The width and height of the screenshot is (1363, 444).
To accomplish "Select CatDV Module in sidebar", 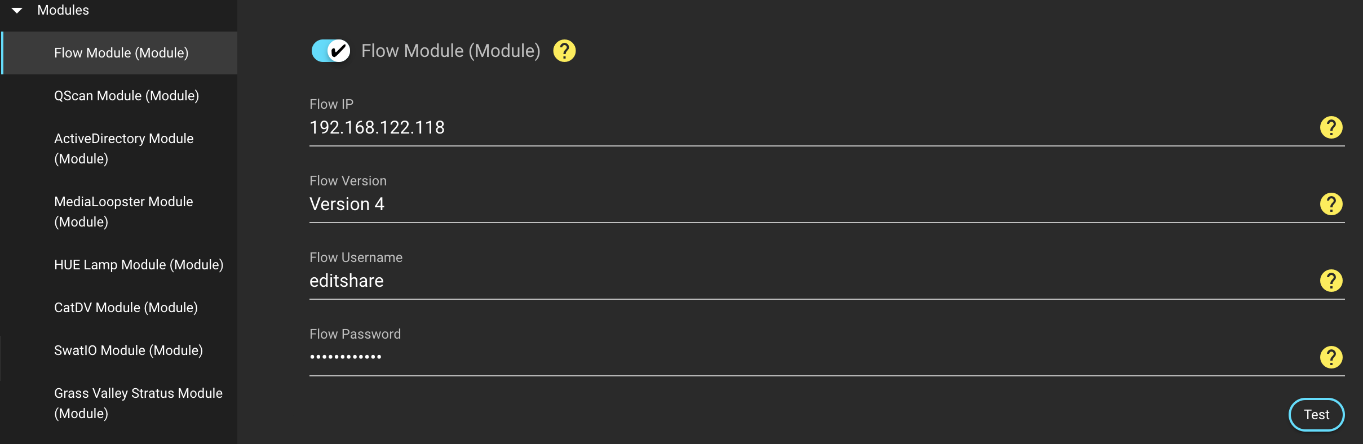I will 126,308.
